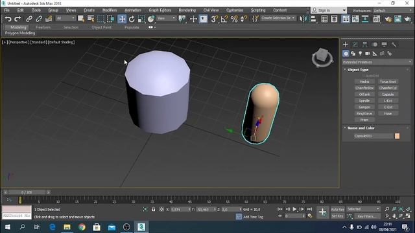Click the Capsule primitive button
The width and height of the screenshot is (415, 233).
[x=388, y=94]
